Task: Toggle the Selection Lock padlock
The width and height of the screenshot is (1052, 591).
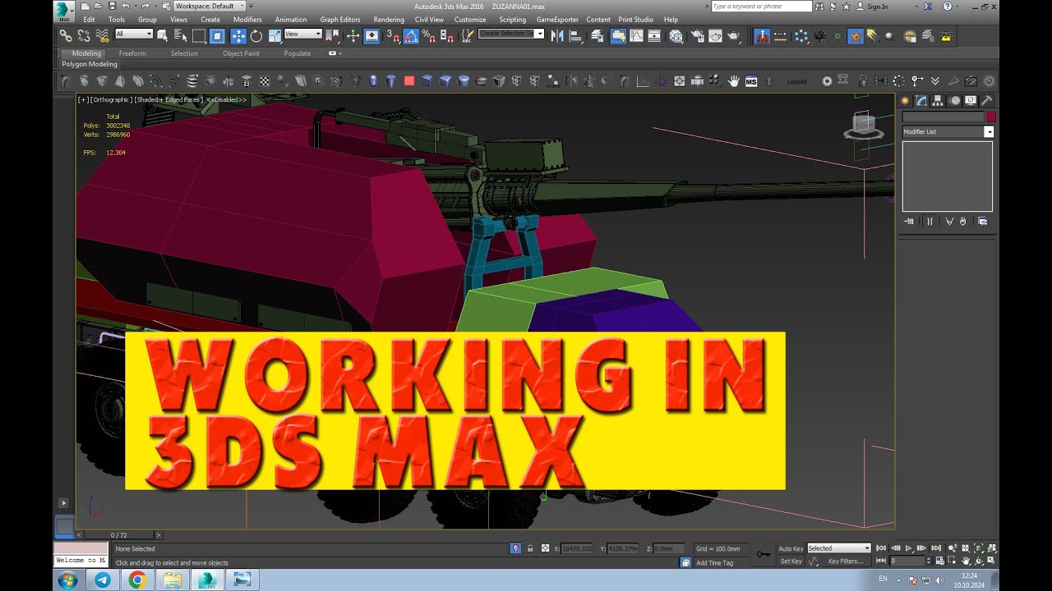Action: (530, 548)
